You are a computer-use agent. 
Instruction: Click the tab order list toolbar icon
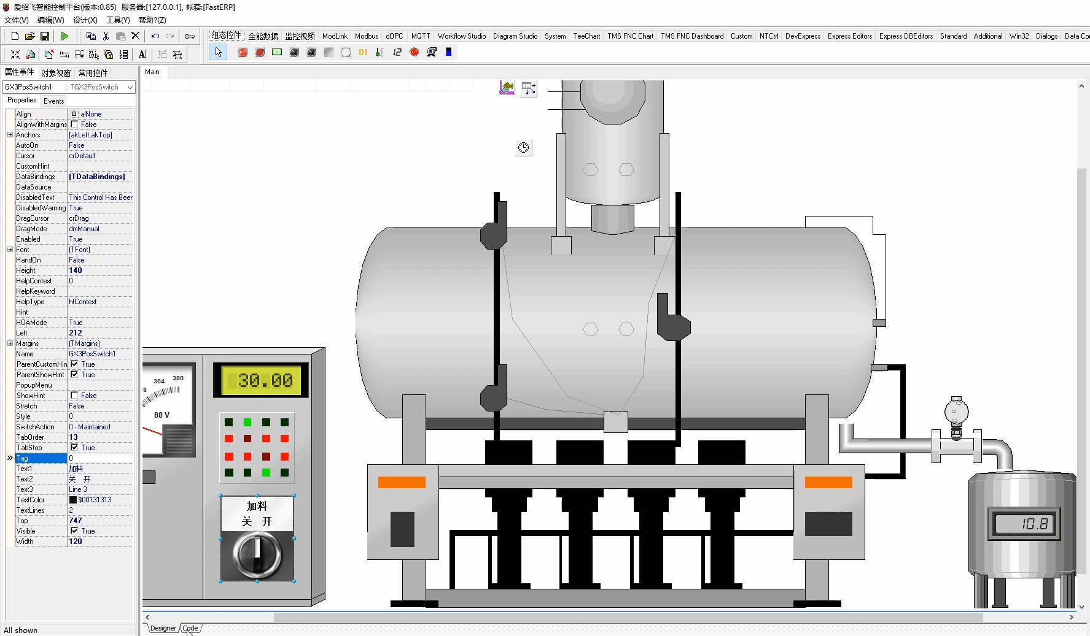pyautogui.click(x=123, y=54)
